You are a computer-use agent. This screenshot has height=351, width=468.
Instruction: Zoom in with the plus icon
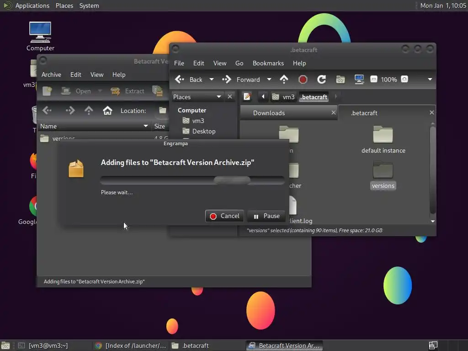click(404, 79)
